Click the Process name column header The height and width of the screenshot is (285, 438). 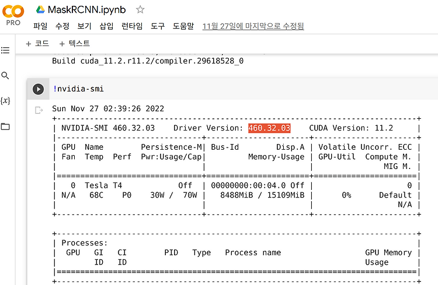(x=253, y=252)
